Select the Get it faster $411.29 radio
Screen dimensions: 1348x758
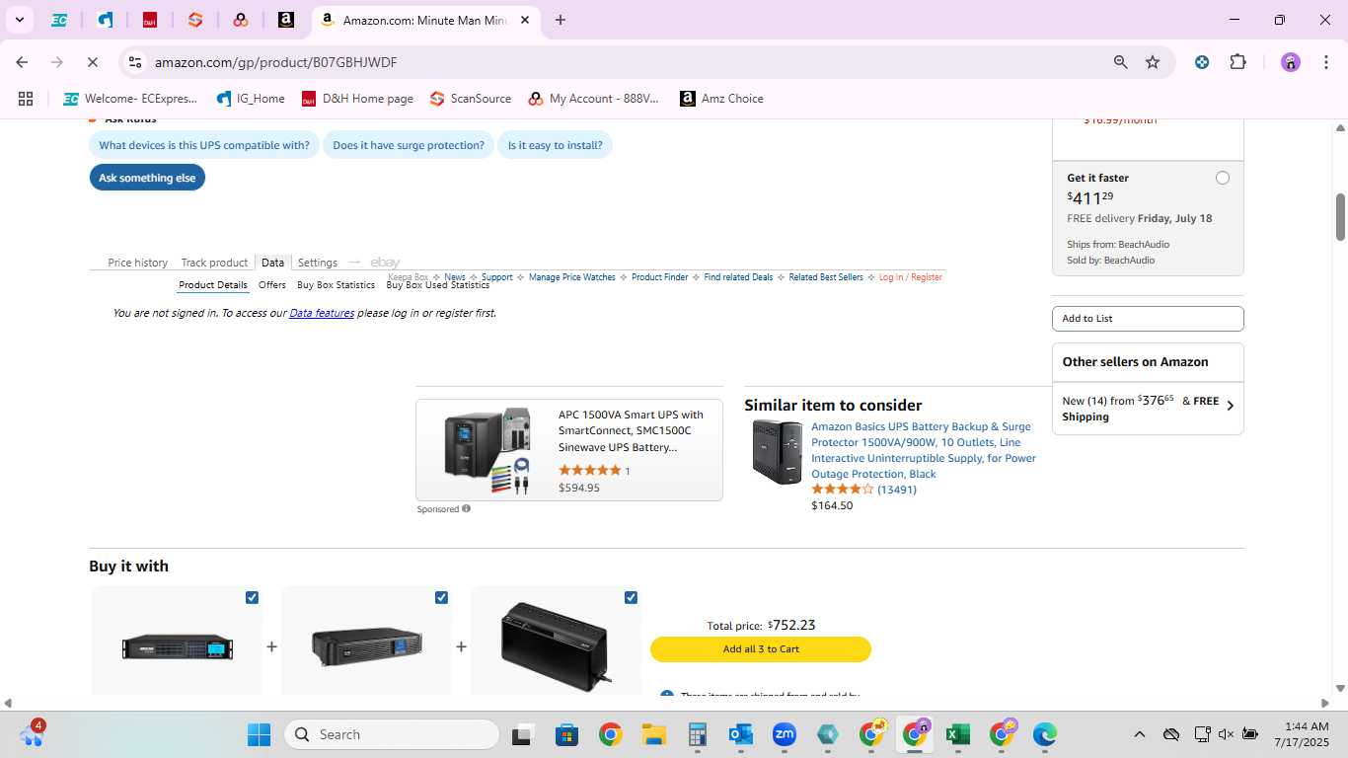tap(1223, 178)
